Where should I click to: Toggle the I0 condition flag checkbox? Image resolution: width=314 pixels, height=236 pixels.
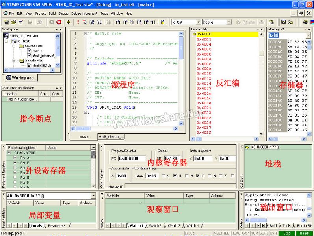198,176
